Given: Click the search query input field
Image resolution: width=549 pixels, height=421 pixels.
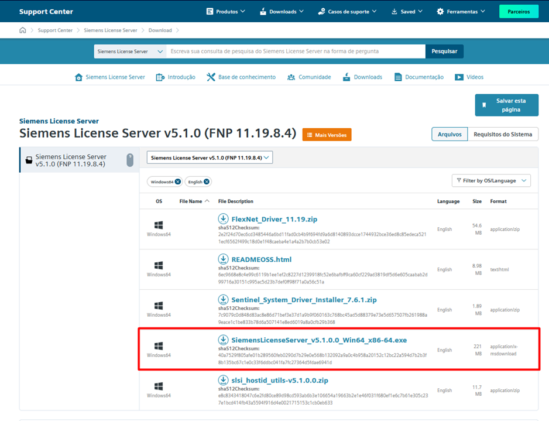Looking at the screenshot, I should 296,52.
